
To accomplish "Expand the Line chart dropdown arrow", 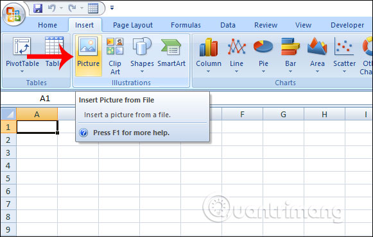I will (236, 71).
